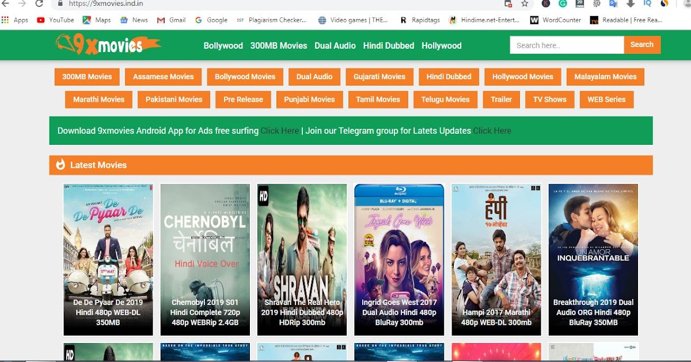Open the Chernobyl 2019 S01 poster
This screenshot has height=362, width=691.
tap(205, 260)
